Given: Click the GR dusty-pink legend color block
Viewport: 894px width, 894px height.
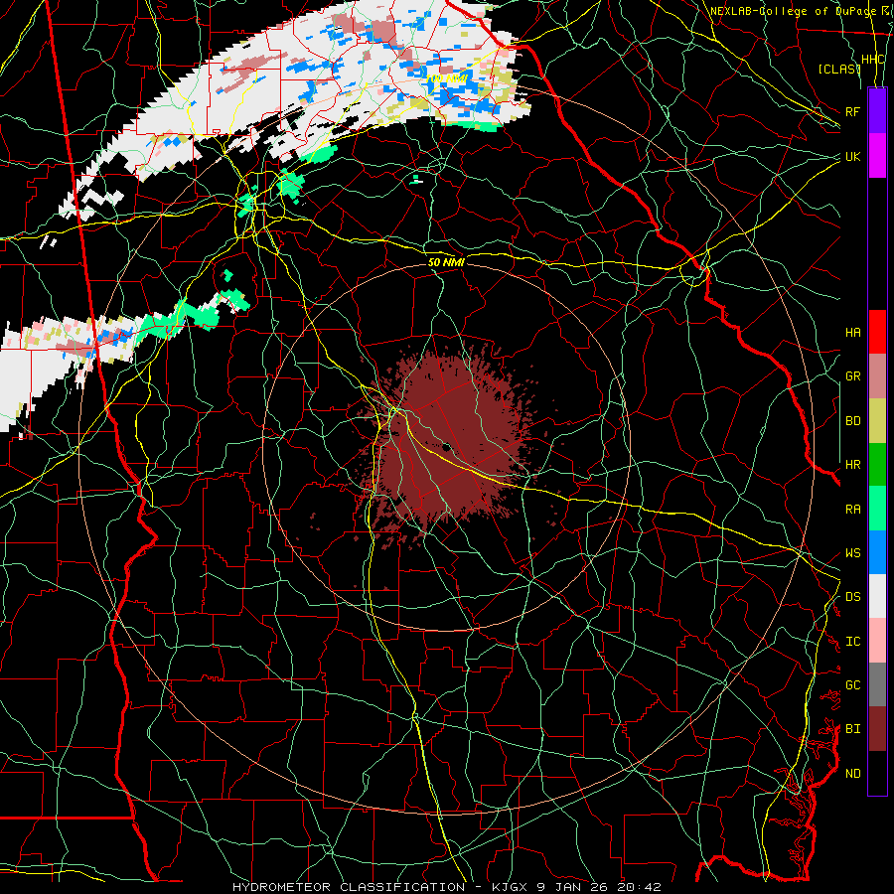Looking at the screenshot, I should [877, 375].
